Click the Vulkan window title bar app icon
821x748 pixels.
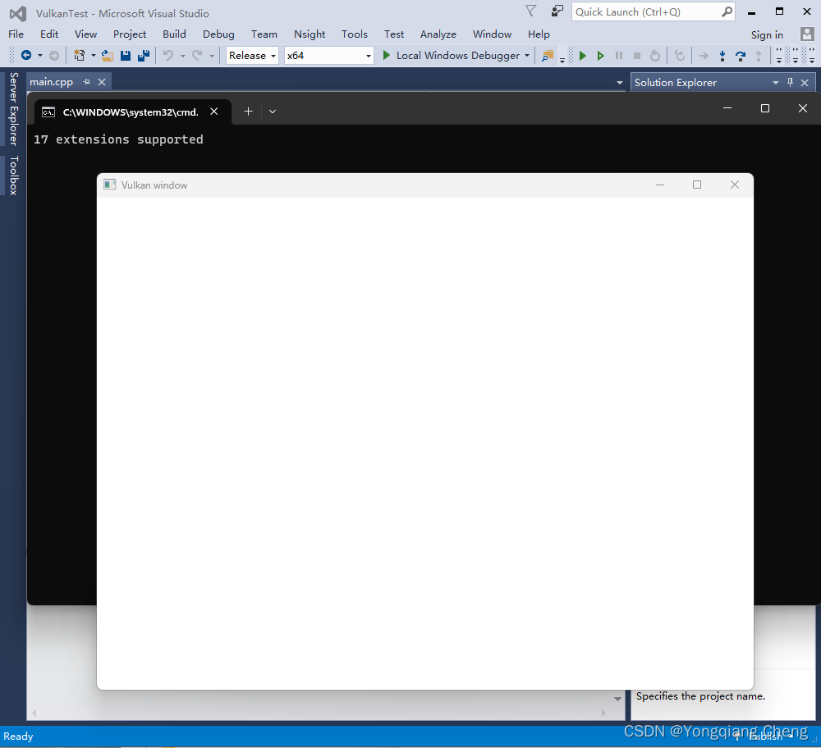click(x=109, y=185)
